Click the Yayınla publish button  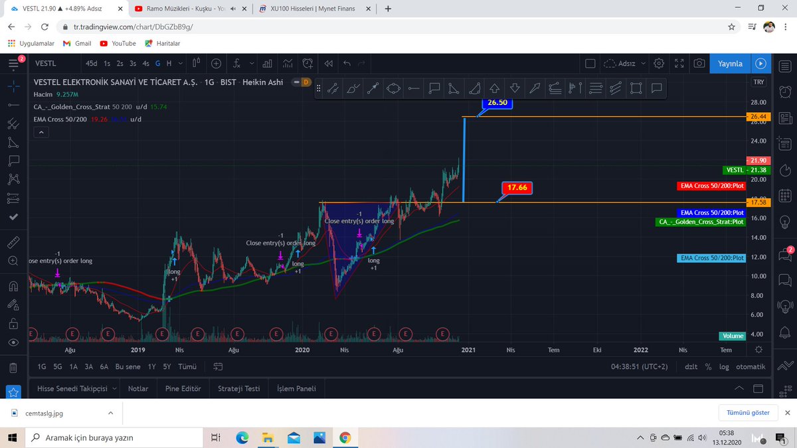(x=729, y=64)
